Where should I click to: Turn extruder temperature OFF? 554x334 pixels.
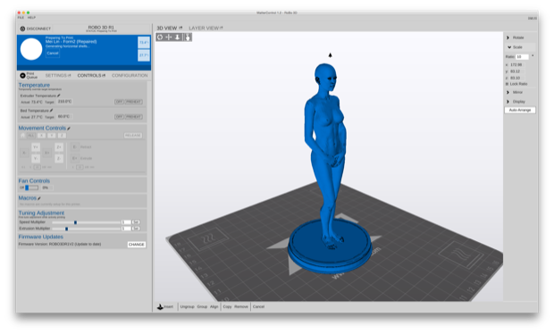coord(119,102)
